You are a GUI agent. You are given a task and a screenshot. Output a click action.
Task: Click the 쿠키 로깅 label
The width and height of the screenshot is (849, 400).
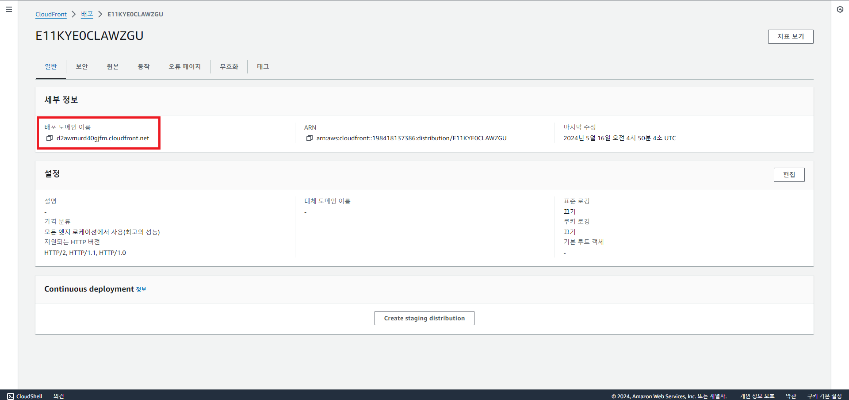tap(577, 221)
